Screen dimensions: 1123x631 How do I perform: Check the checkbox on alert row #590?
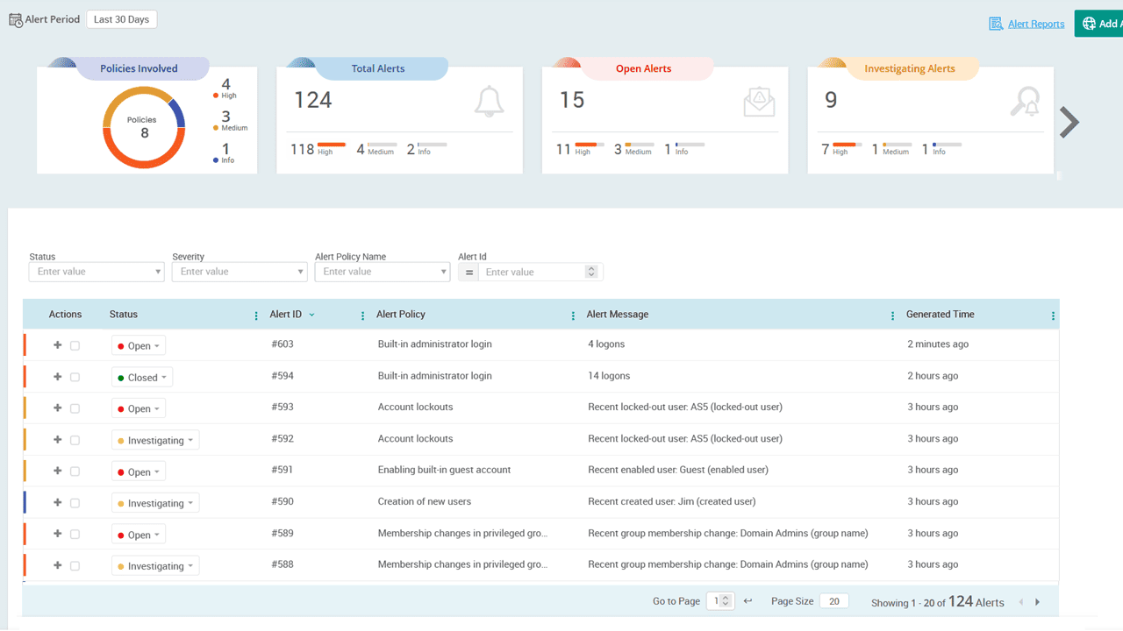(x=73, y=502)
